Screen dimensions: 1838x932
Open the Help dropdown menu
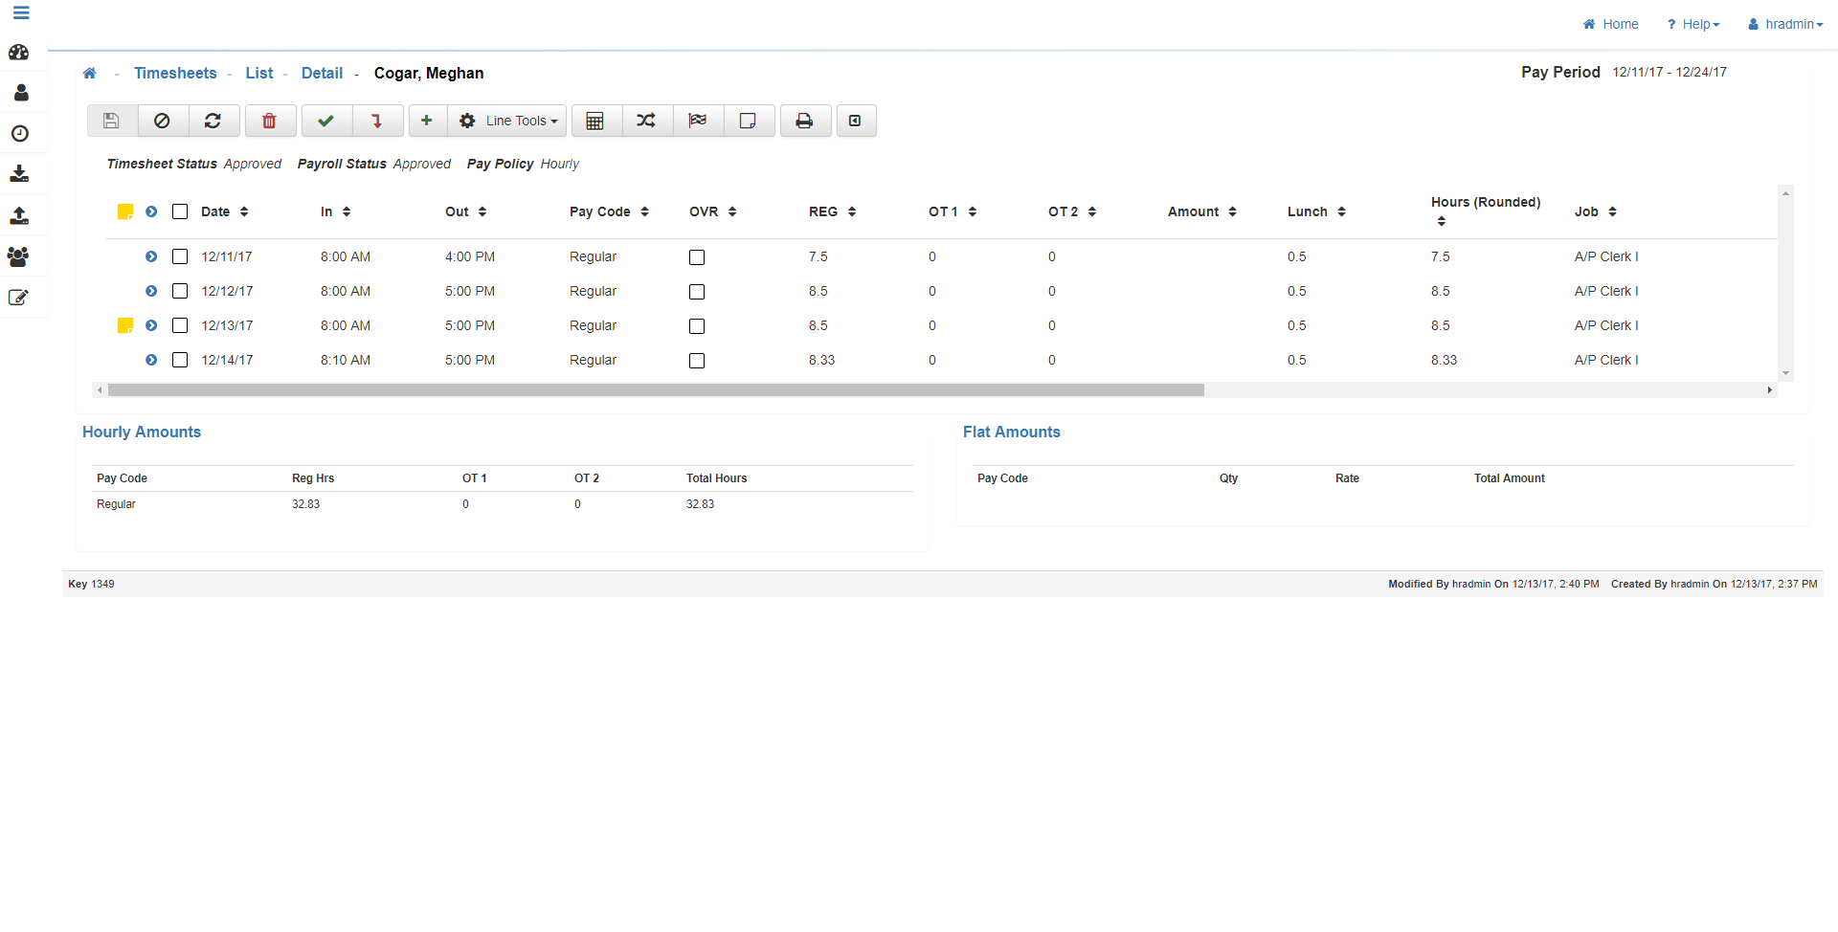(x=1693, y=24)
